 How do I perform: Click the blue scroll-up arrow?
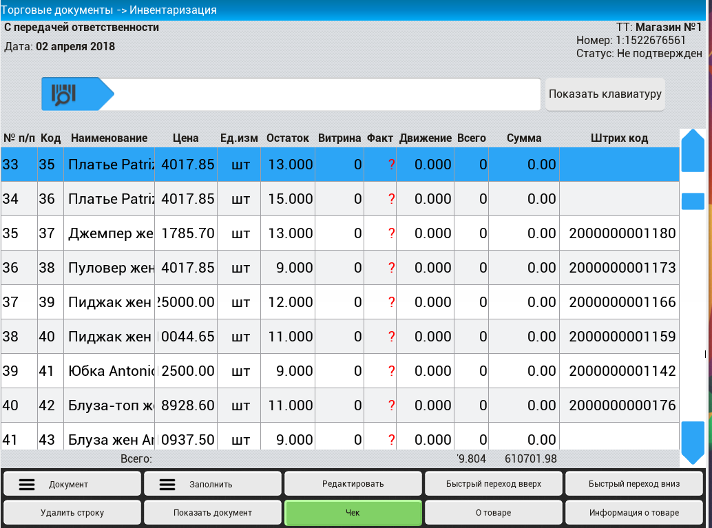click(693, 150)
